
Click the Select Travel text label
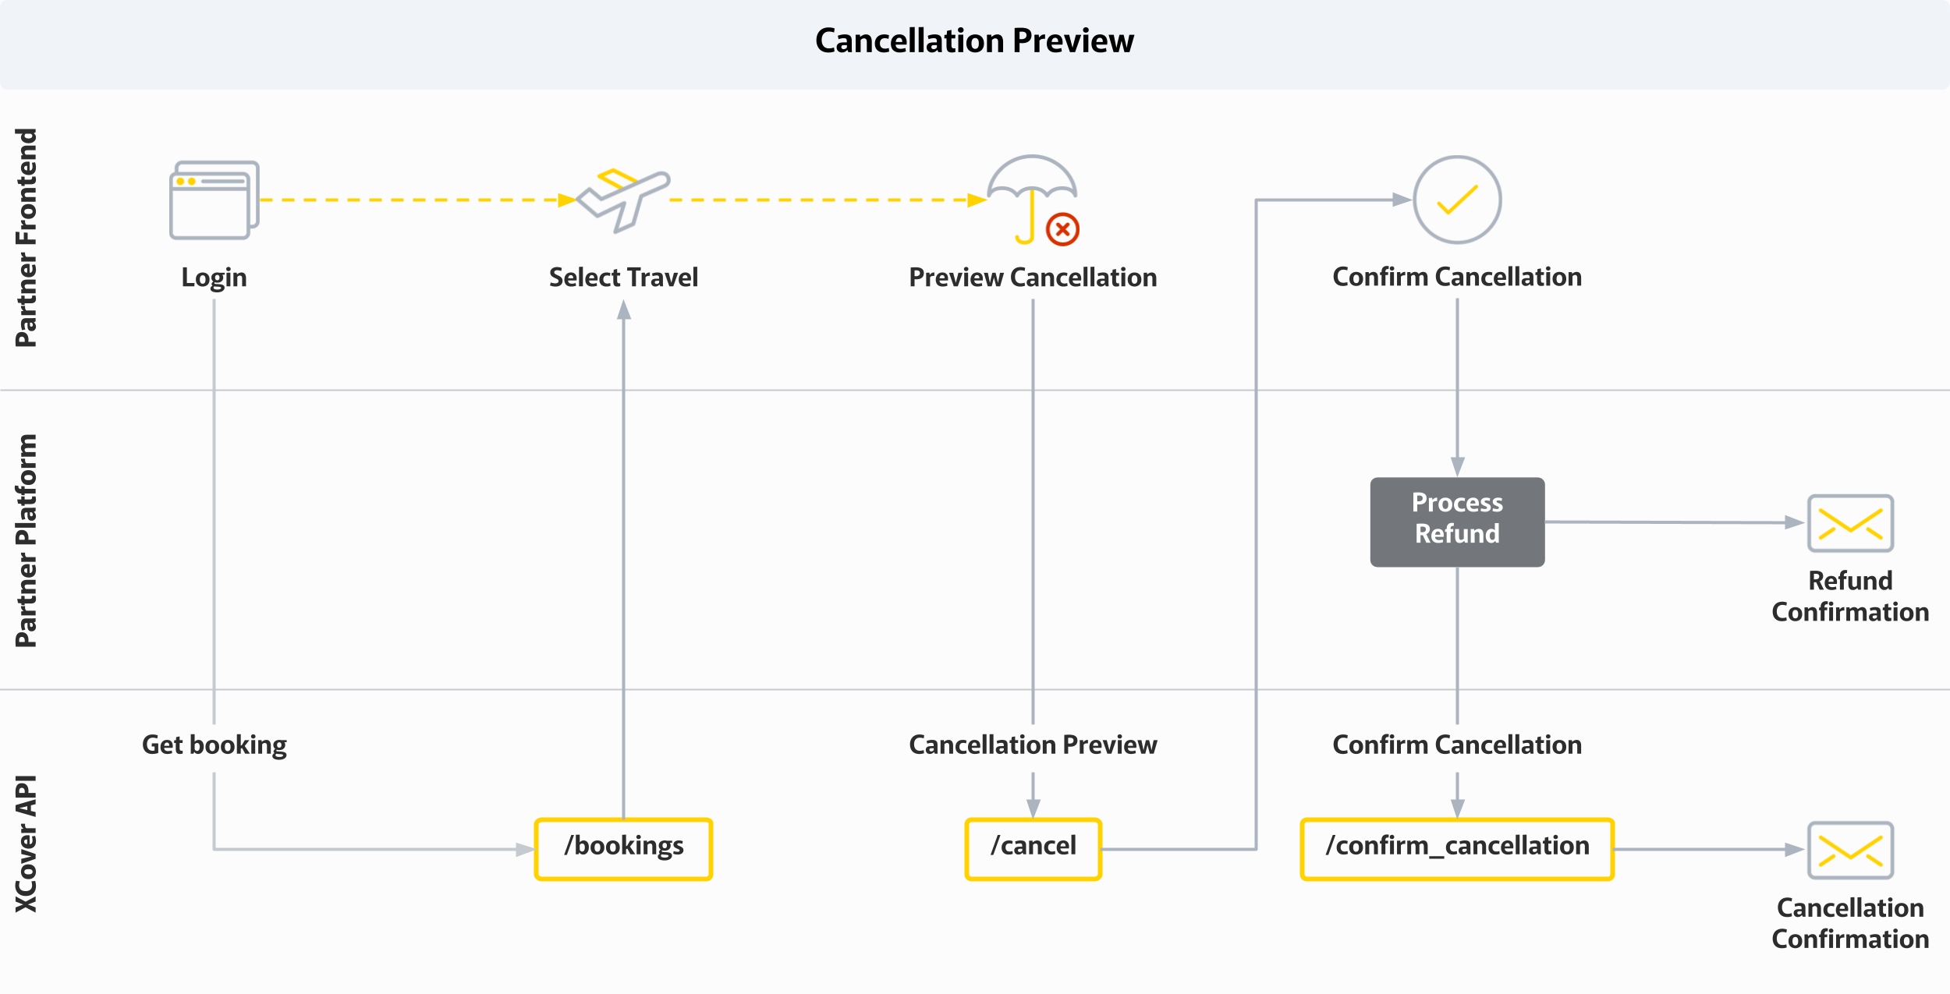tap(623, 278)
